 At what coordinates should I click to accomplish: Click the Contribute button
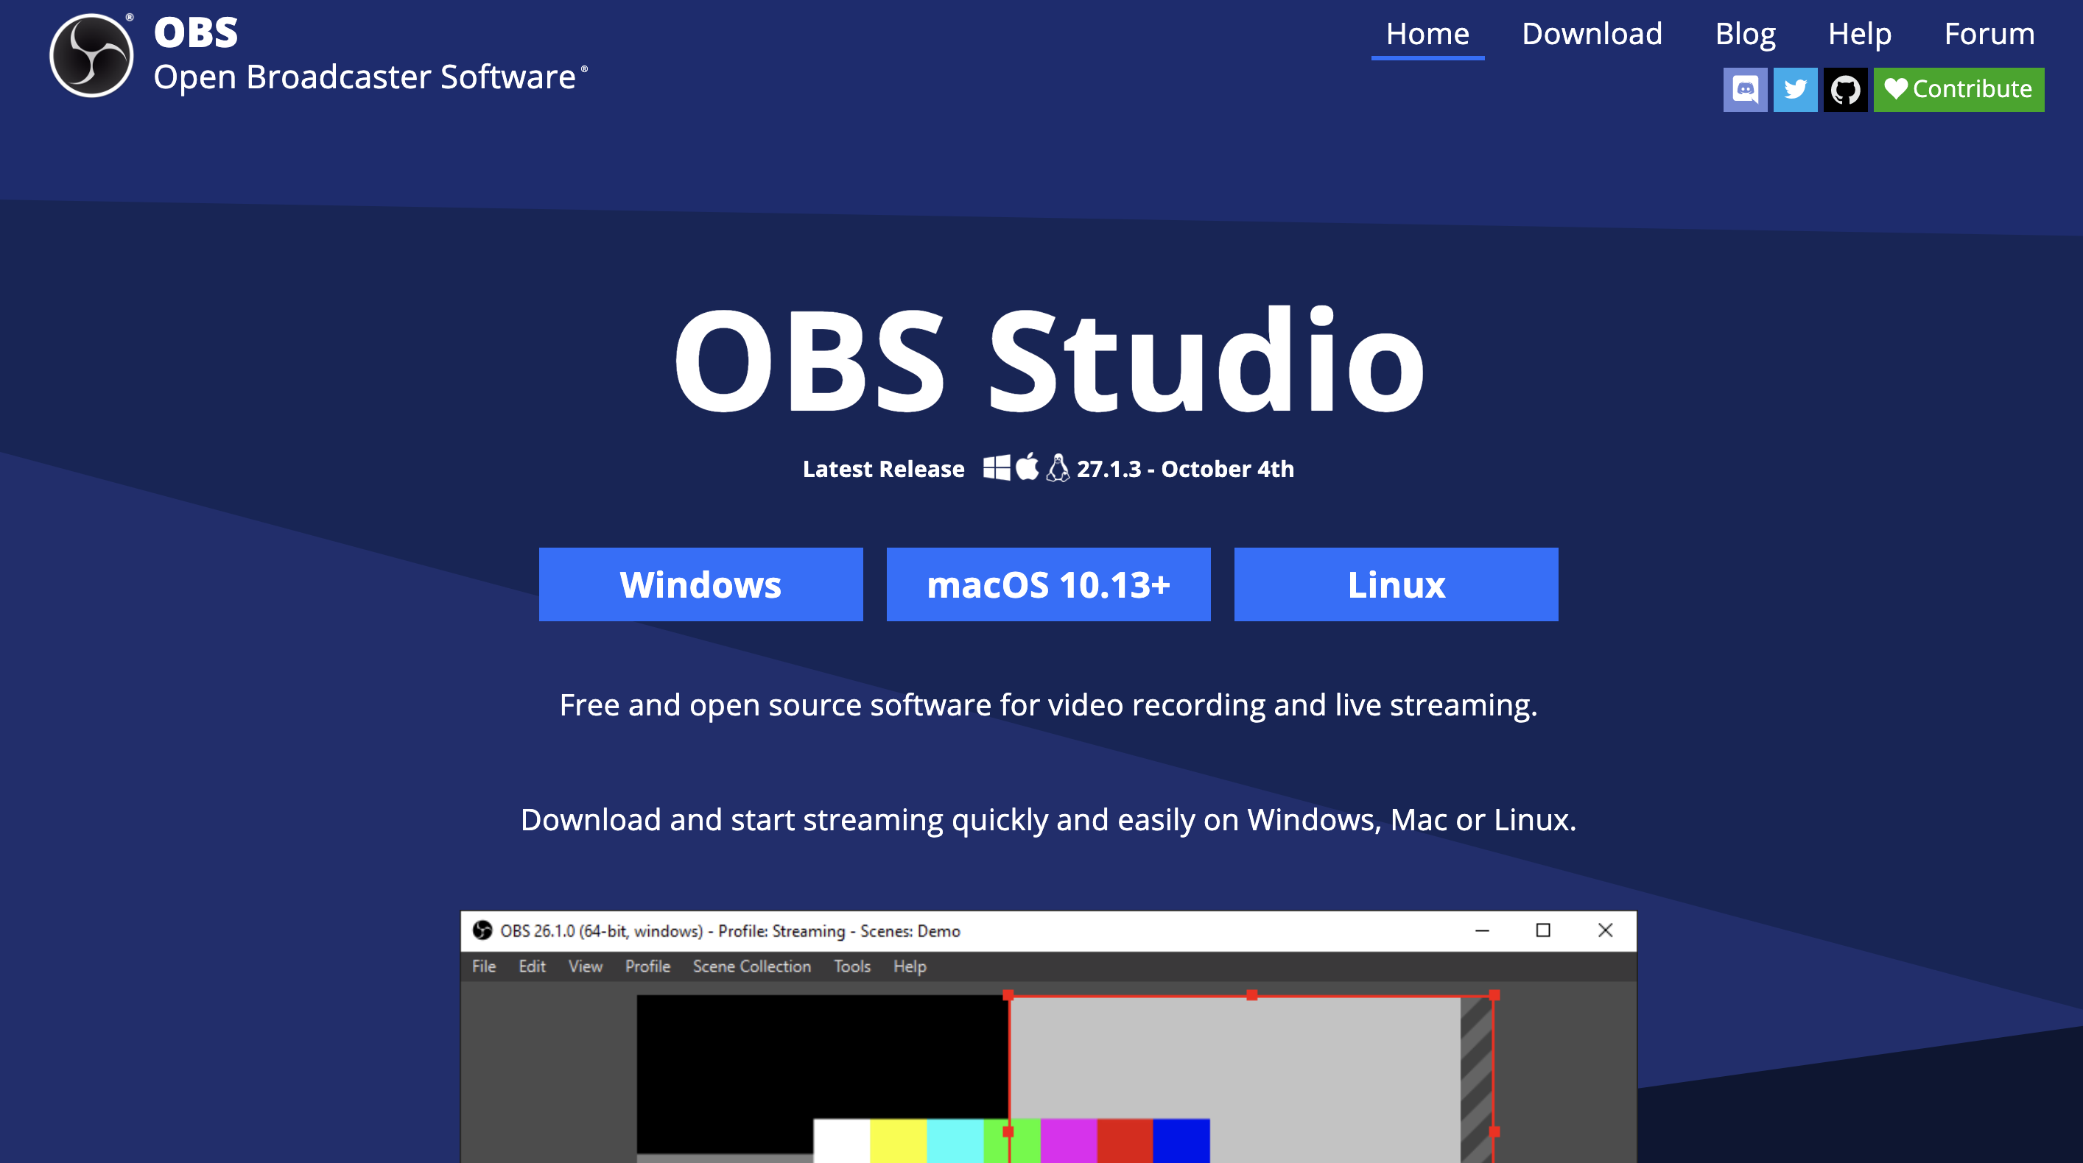[x=1970, y=89]
